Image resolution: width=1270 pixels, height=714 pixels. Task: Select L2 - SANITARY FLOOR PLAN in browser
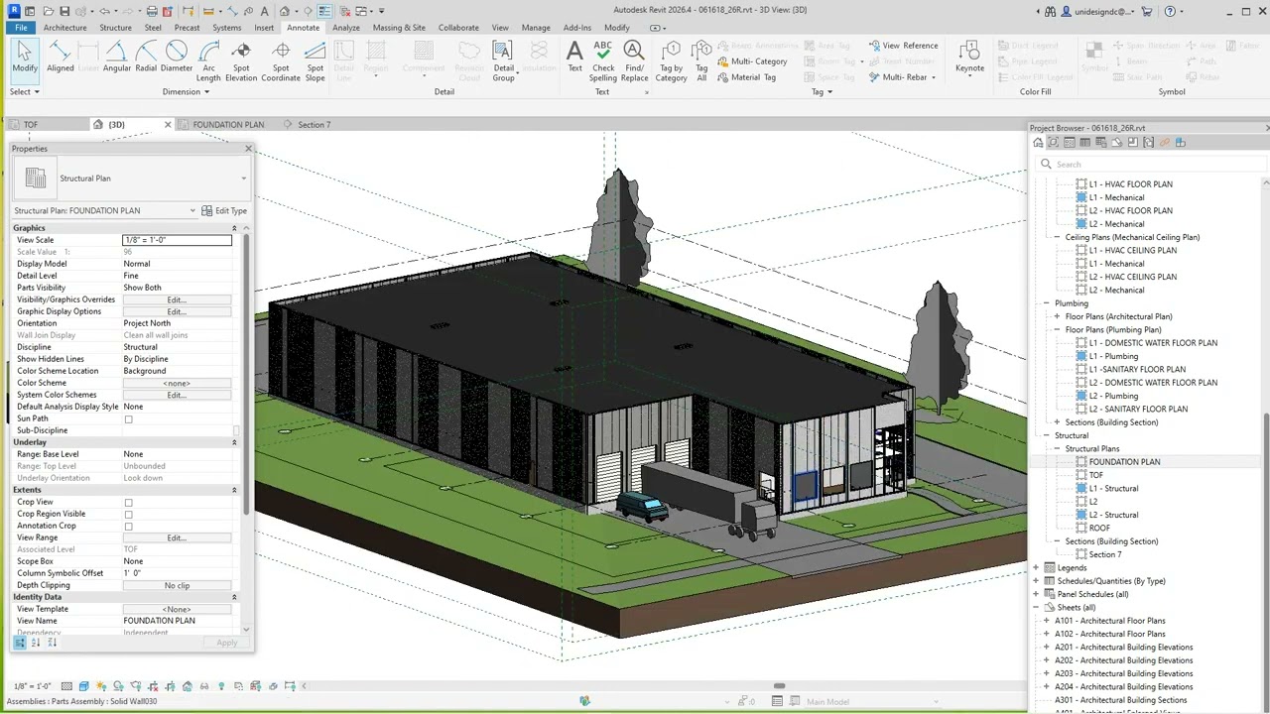coord(1138,410)
